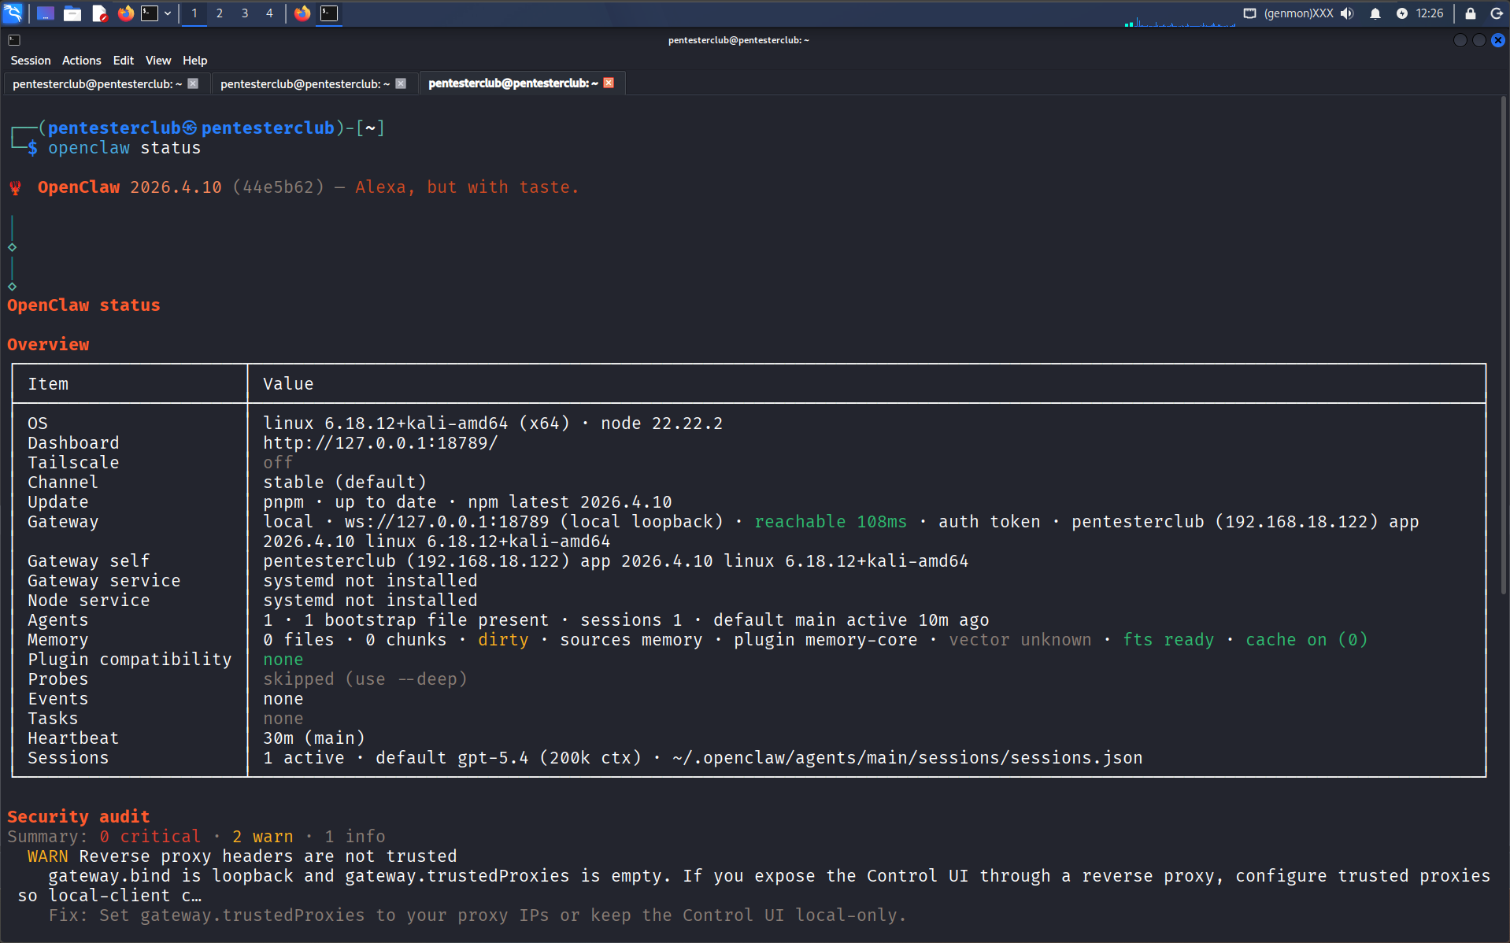Click the show desktop panel icon
Screen dimensions: 1510x943
click(46, 13)
